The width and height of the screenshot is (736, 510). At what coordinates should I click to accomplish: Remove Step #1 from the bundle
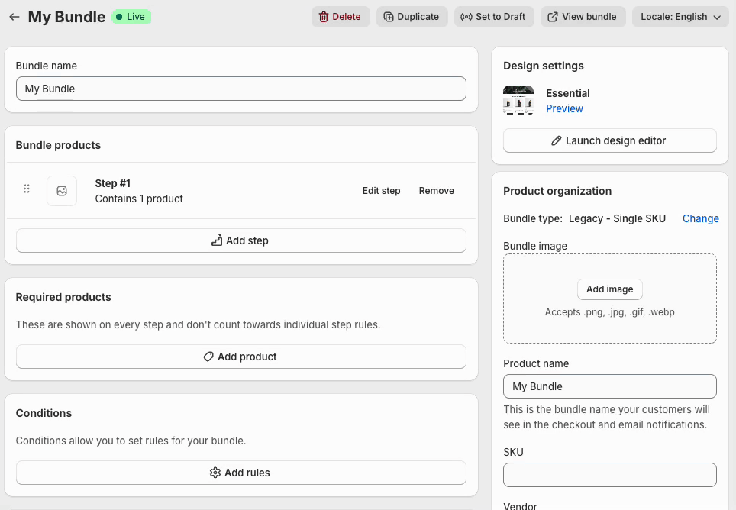[x=436, y=191]
